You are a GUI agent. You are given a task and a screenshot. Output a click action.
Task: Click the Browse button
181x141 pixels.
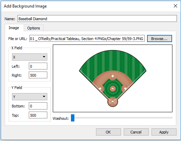(159, 39)
